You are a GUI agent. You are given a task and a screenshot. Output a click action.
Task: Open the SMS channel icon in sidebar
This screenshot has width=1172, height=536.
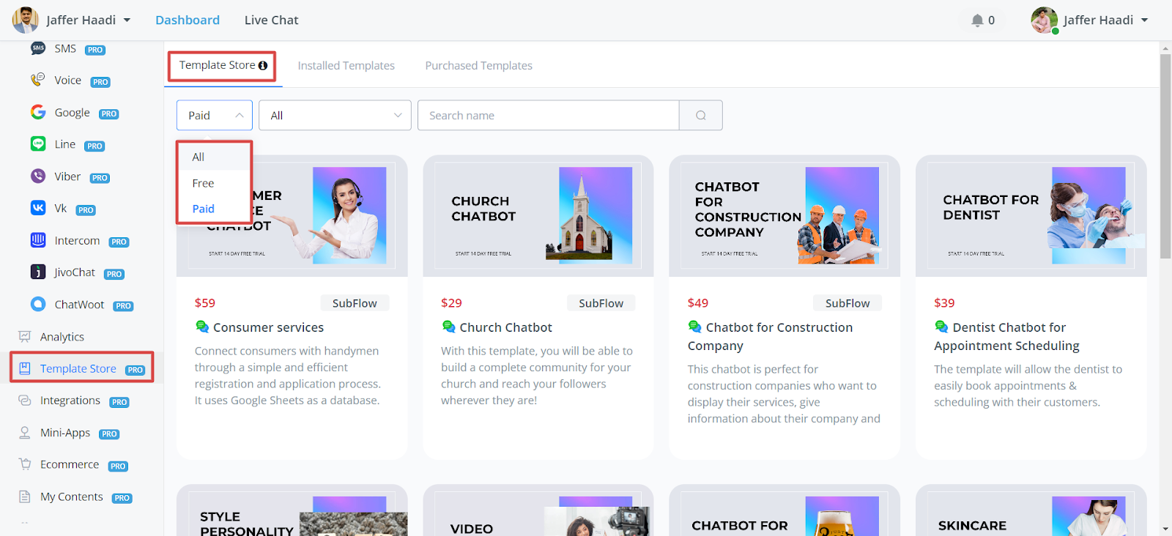pos(38,48)
